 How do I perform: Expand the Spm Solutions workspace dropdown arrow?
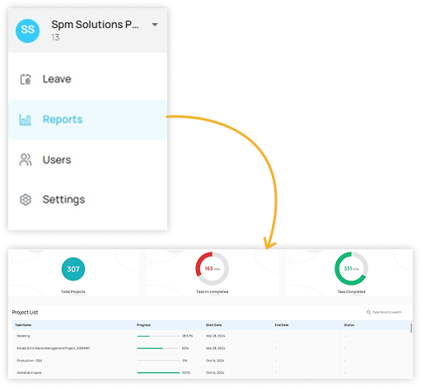155,25
